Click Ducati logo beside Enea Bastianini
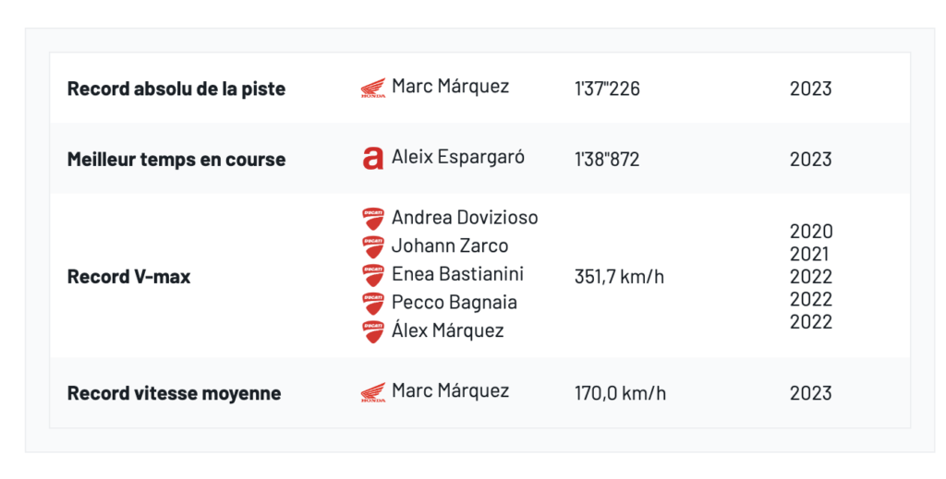946x479 pixels. [x=373, y=275]
